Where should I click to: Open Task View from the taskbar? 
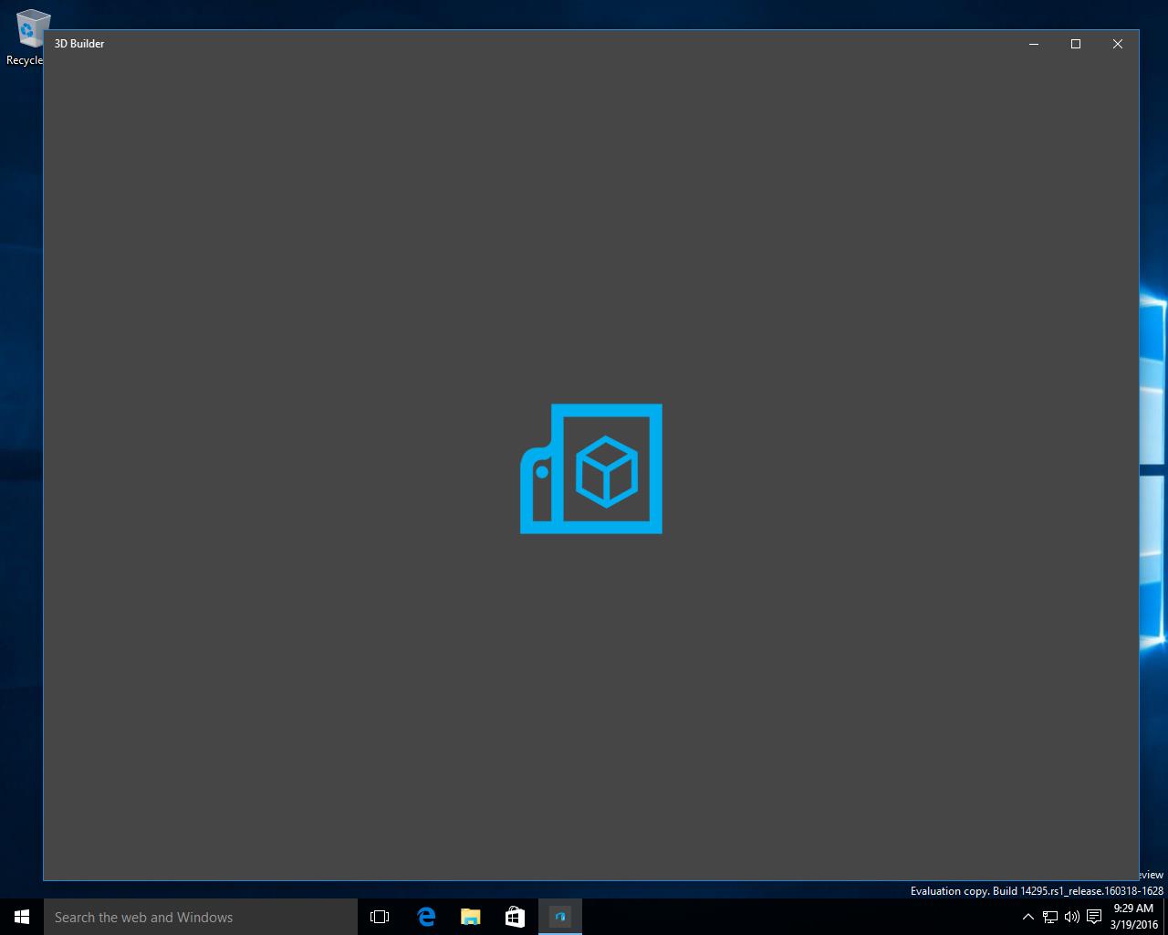(380, 917)
